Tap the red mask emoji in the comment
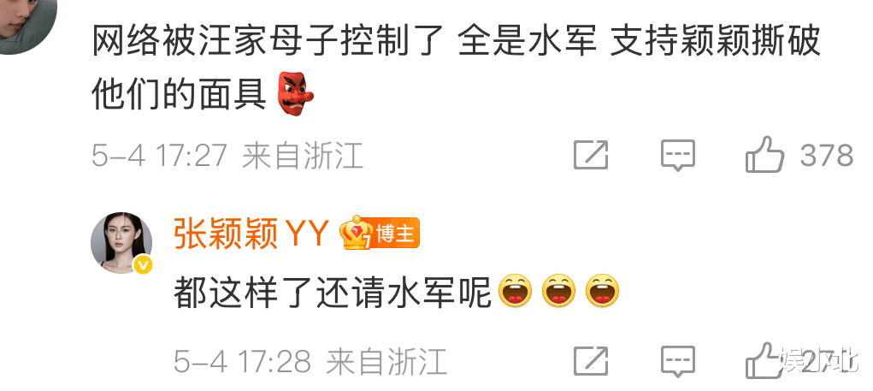 pos(295,93)
